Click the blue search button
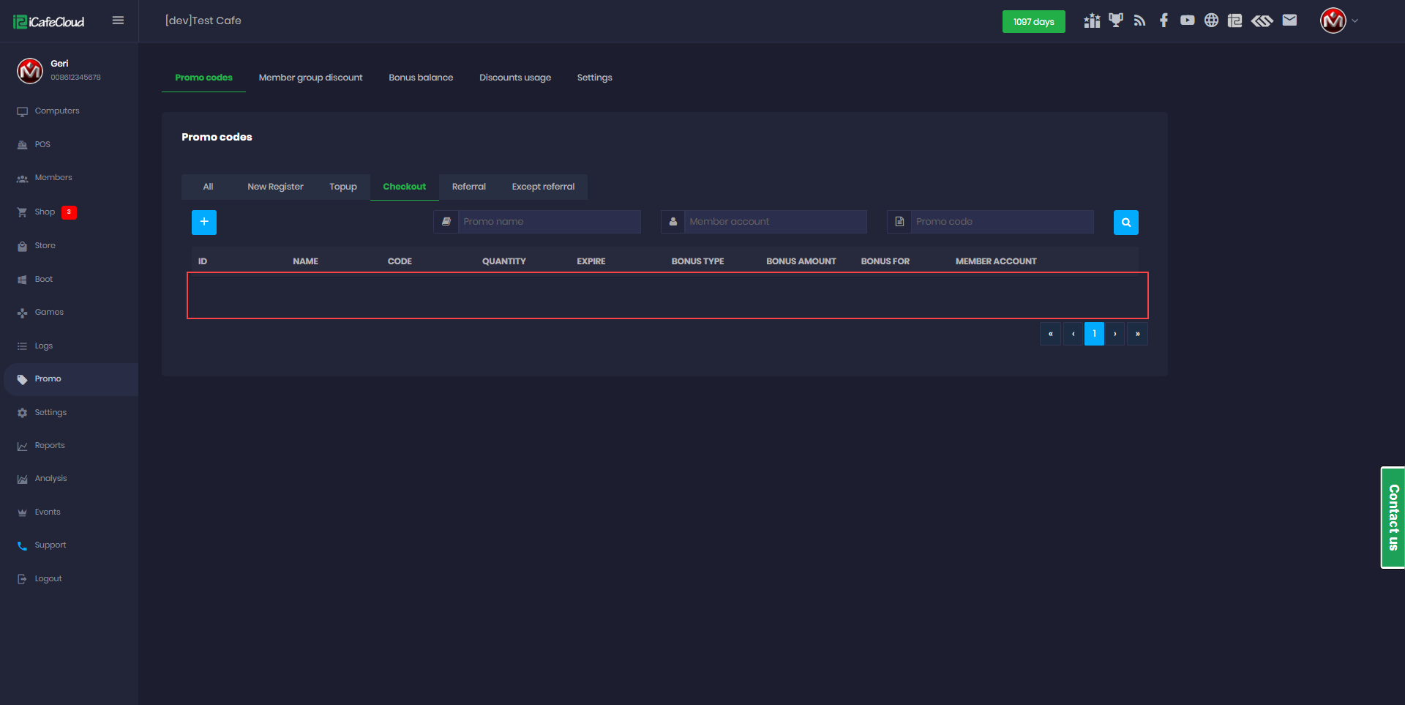 (x=1125, y=223)
